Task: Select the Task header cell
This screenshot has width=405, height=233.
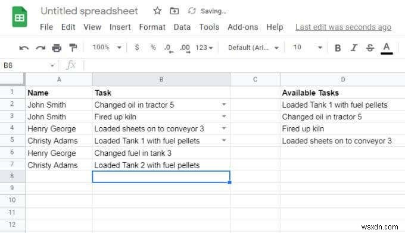Action: [161, 93]
